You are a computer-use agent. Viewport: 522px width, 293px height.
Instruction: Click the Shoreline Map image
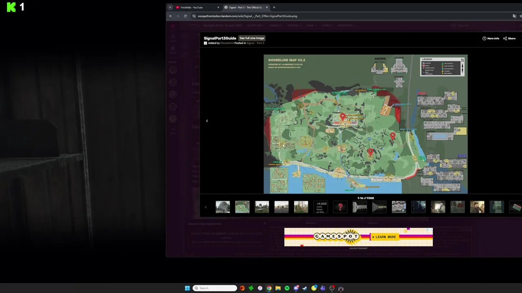(x=366, y=124)
